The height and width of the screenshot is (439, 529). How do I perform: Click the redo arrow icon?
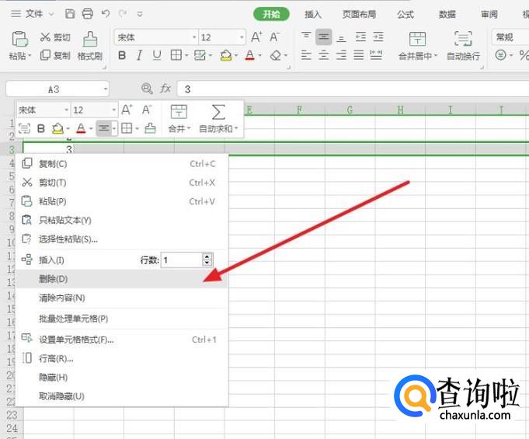pos(123,14)
